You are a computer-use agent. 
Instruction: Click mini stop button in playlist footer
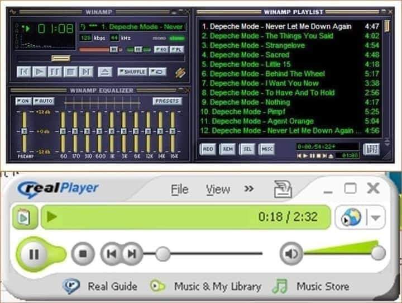point(318,156)
